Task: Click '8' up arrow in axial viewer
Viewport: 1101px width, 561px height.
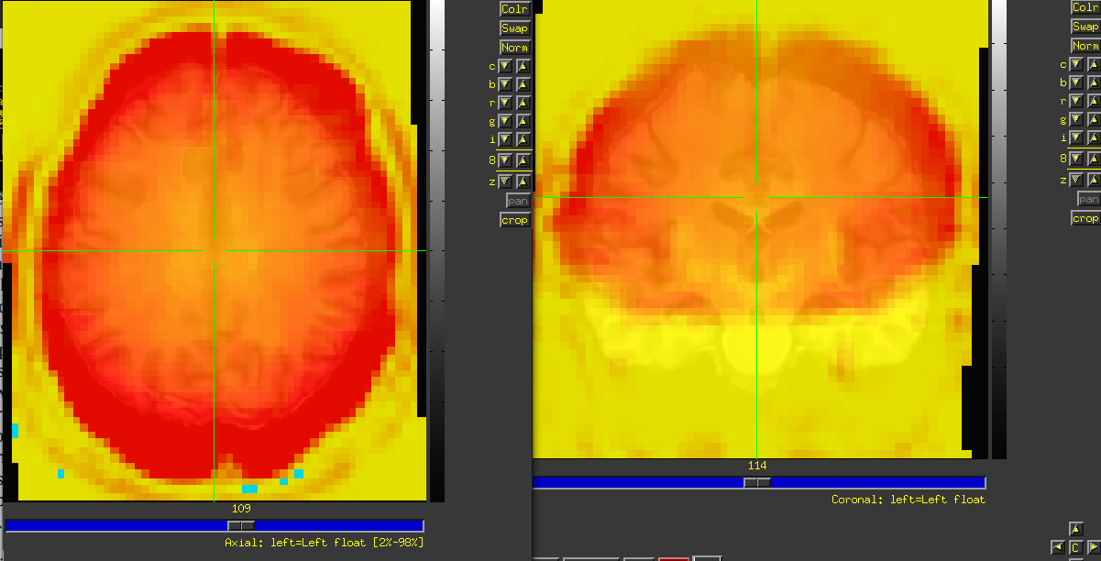Action: 523,159
